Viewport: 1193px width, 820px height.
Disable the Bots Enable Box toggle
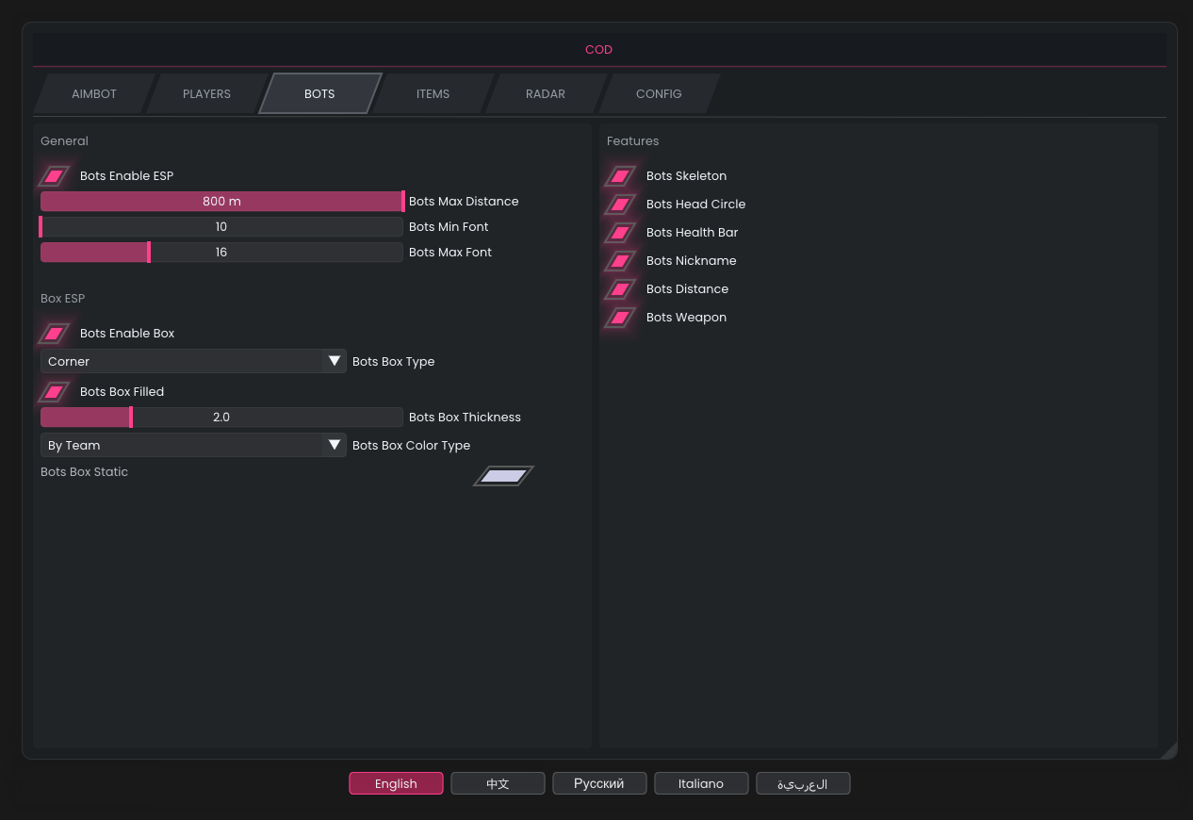coord(55,334)
